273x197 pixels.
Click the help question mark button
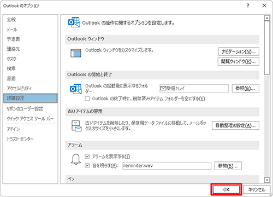tap(248, 6)
